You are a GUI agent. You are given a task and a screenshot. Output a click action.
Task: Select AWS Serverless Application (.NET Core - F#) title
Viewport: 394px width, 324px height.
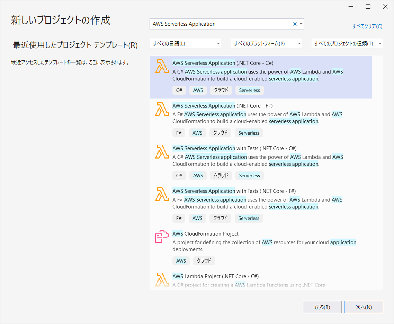pos(222,106)
